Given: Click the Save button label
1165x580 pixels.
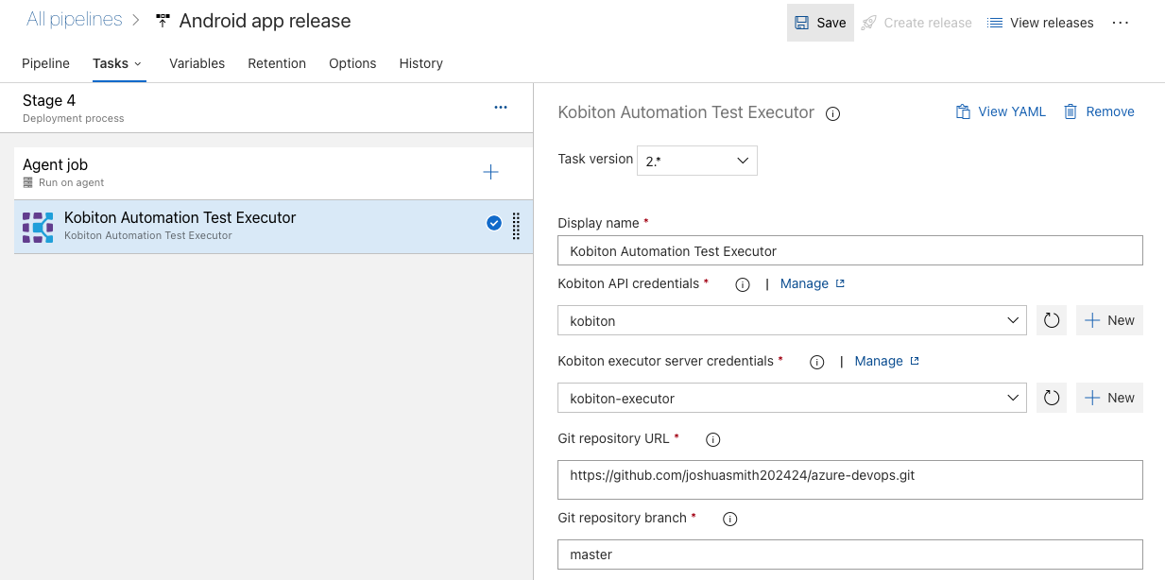Looking at the screenshot, I should [x=831, y=23].
